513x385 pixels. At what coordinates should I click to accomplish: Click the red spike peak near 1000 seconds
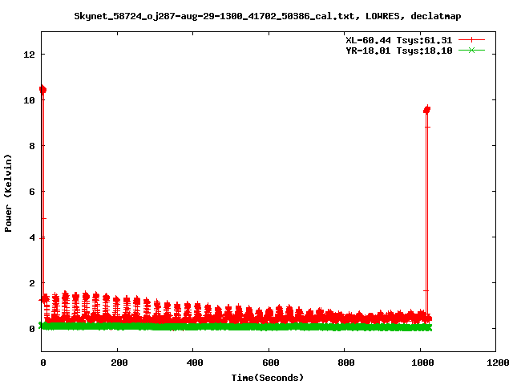coord(426,110)
